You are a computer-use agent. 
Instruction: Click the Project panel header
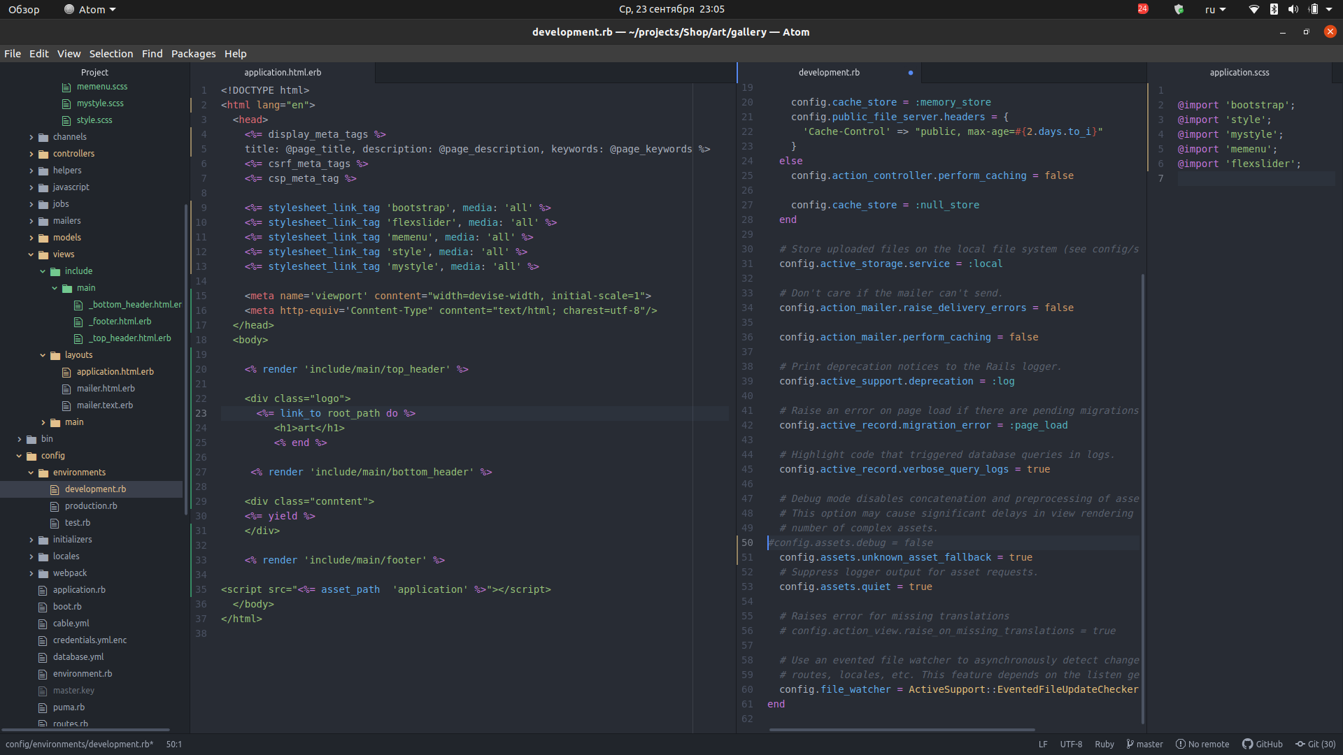(94, 73)
